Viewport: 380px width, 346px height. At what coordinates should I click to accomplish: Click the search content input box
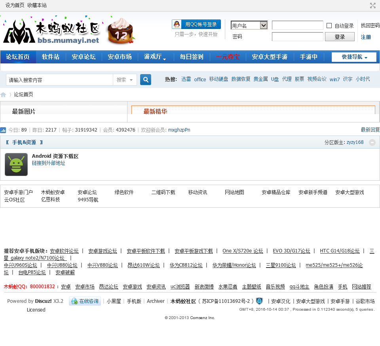click(x=59, y=80)
